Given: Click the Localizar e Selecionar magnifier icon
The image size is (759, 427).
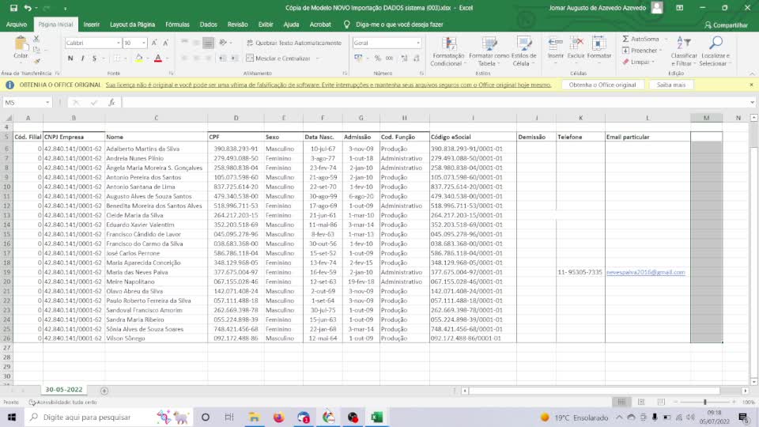Looking at the screenshot, I should point(716,43).
